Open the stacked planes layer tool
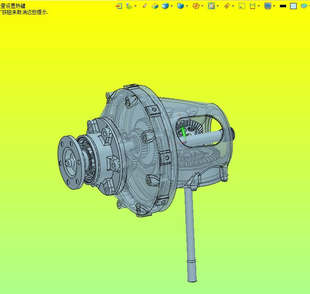Viewport: 310px width, 294px height. click(129, 6)
